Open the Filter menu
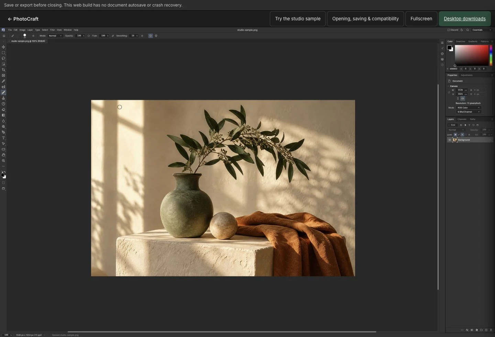 (52, 30)
